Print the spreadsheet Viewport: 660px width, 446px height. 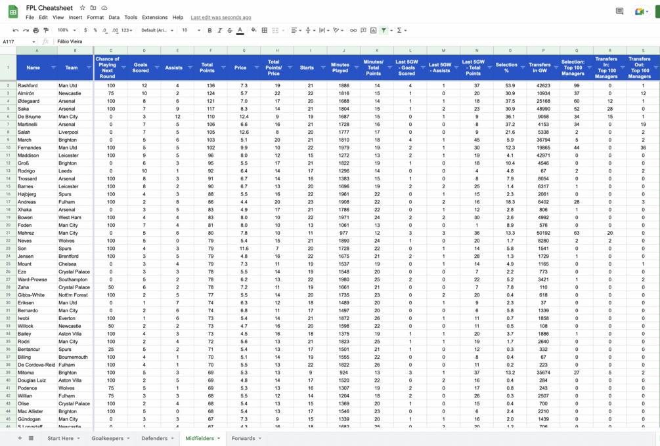(x=35, y=30)
